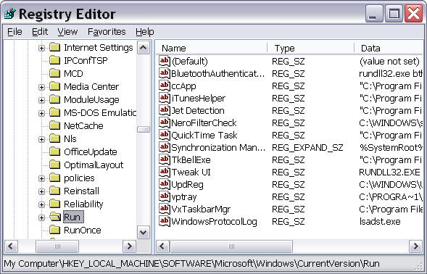Expand the policies key
This screenshot has height=274, width=427.
[41, 178]
